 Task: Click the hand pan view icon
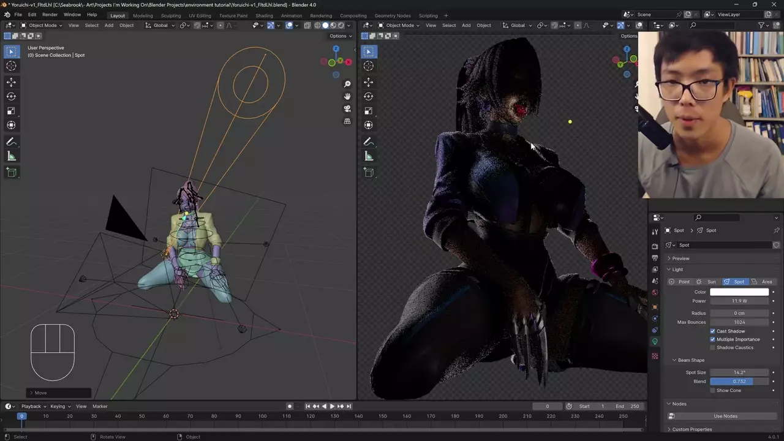pyautogui.click(x=347, y=96)
